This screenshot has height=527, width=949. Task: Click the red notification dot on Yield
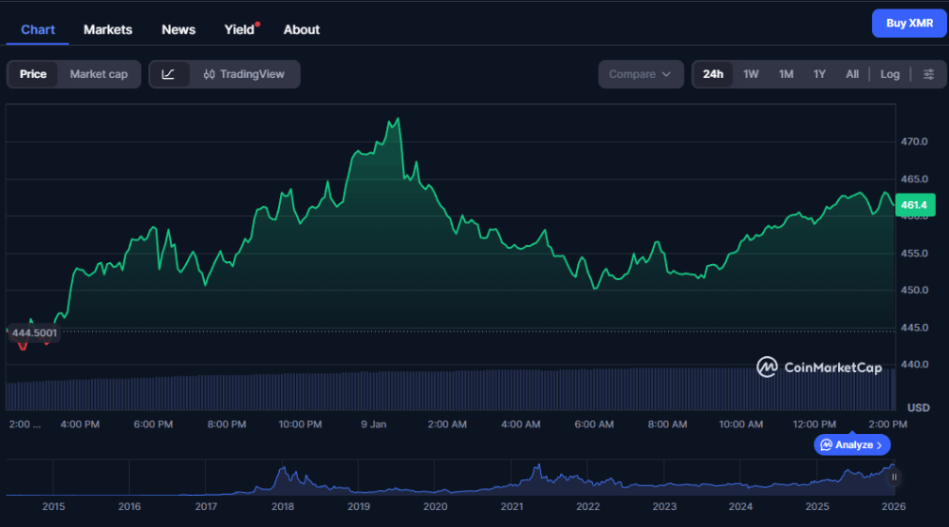pos(258,24)
